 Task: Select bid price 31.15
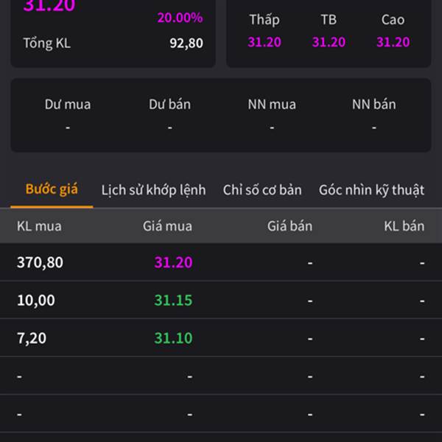tap(173, 300)
